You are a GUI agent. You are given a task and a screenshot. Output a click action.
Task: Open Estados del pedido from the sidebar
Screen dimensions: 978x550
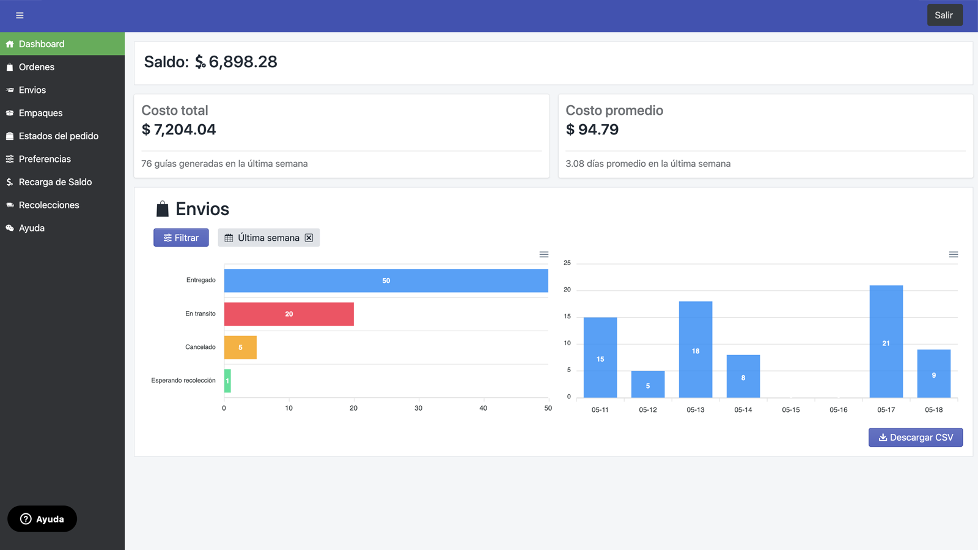tap(58, 136)
